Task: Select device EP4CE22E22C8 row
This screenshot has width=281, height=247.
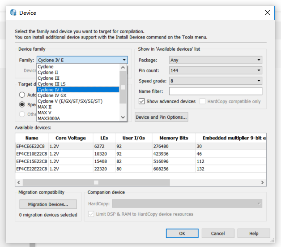Action: tap(140, 169)
